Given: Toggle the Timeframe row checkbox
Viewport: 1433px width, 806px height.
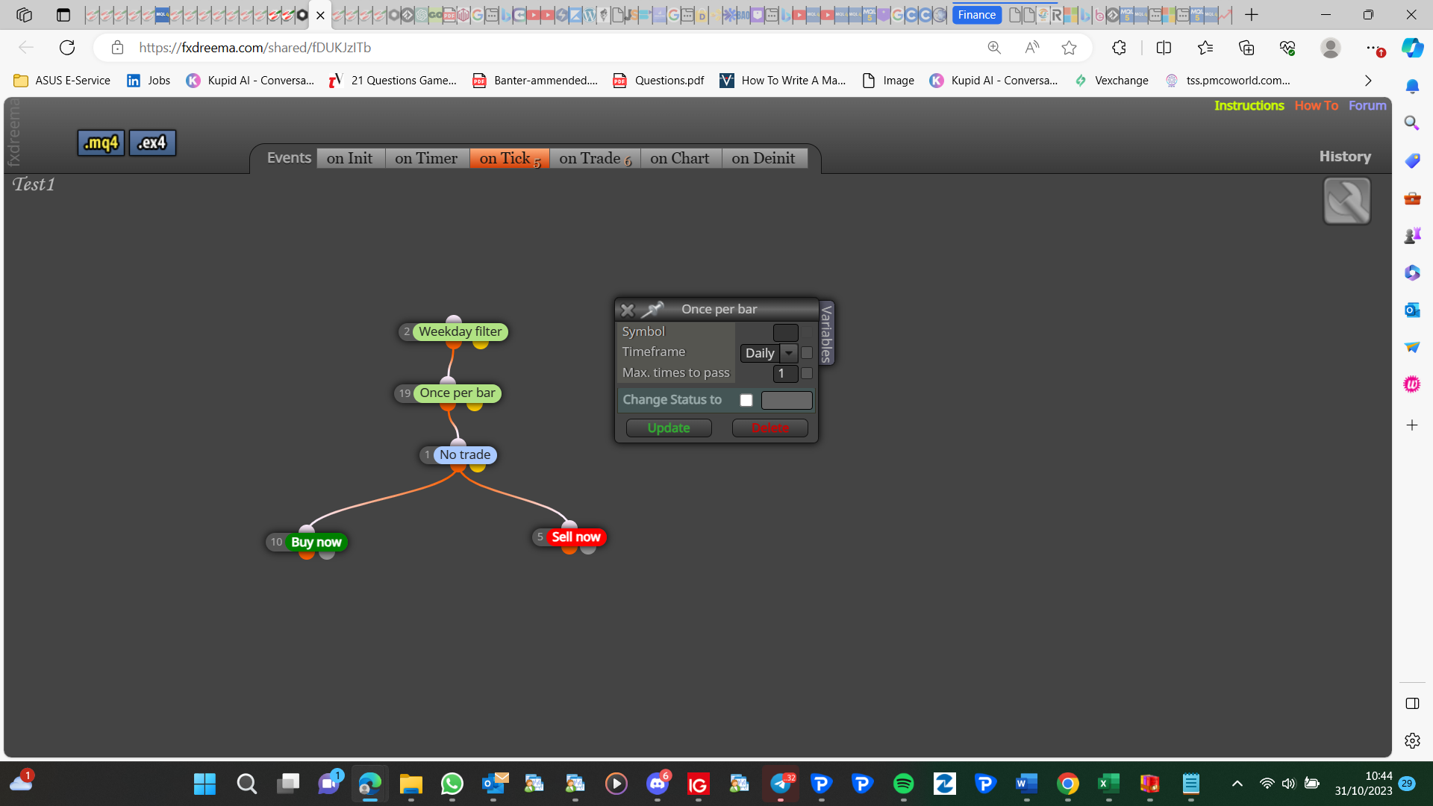Looking at the screenshot, I should tap(806, 353).
